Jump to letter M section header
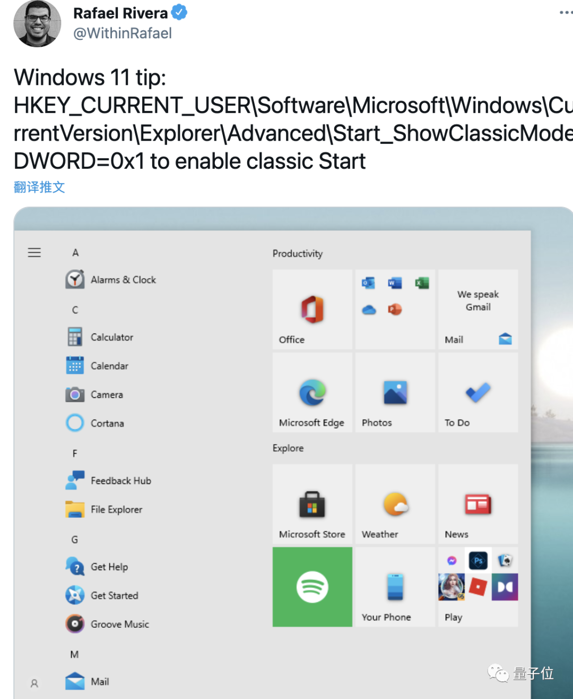Screen dimensions: 573x699 pyautogui.click(x=74, y=654)
